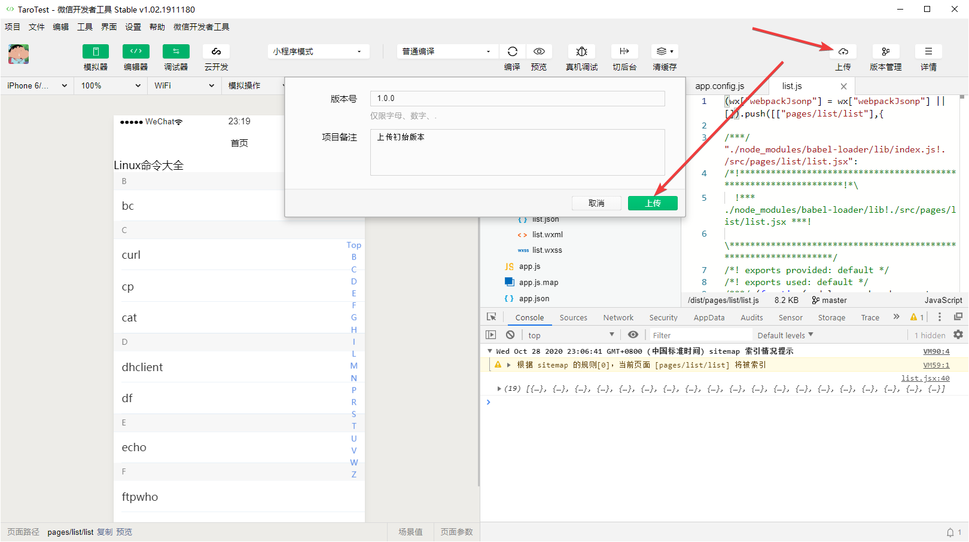Click the preview (预览) eye icon
The height and width of the screenshot is (542, 969).
539,51
